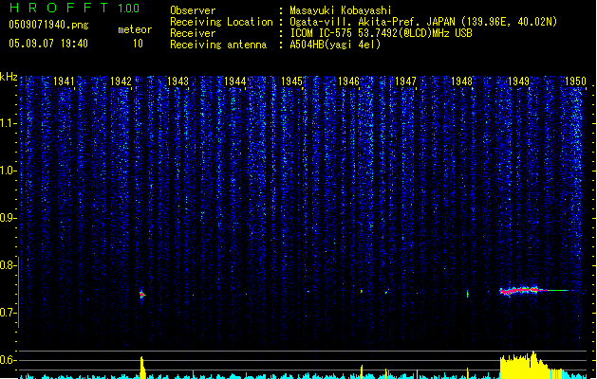
Task: Click the meteor label
Action: pos(135,29)
